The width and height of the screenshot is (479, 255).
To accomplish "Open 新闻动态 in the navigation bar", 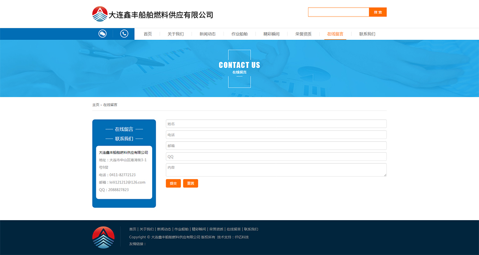I will tap(207, 34).
